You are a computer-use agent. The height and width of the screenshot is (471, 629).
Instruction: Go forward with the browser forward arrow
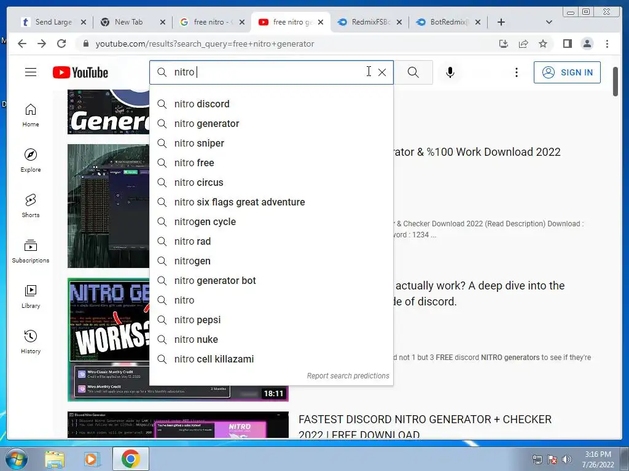coord(42,44)
